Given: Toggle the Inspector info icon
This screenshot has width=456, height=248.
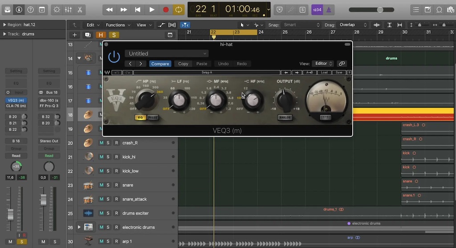Looking at the screenshot, I should pos(19,10).
